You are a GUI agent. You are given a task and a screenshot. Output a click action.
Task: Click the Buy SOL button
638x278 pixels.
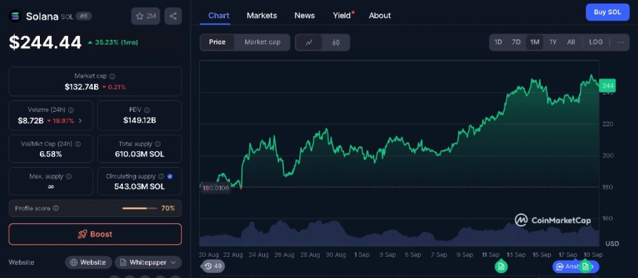pyautogui.click(x=607, y=12)
